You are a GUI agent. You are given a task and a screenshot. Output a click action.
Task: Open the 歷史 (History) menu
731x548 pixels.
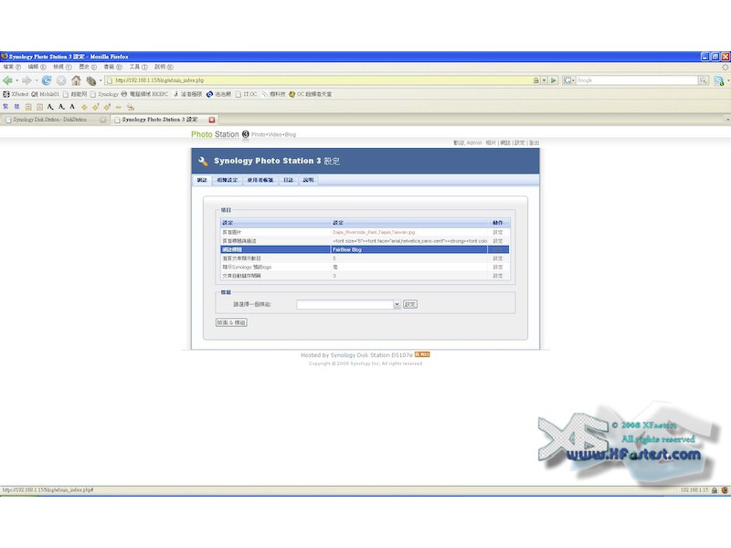(x=87, y=67)
